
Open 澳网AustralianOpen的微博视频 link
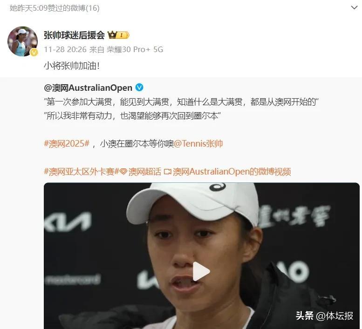click(232, 172)
